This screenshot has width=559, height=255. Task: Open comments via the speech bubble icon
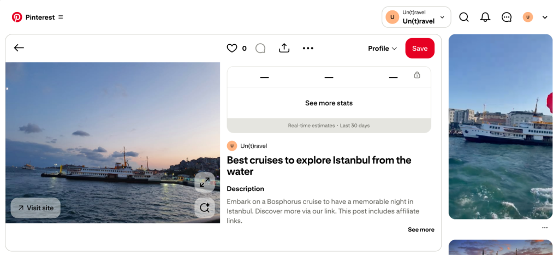260,48
